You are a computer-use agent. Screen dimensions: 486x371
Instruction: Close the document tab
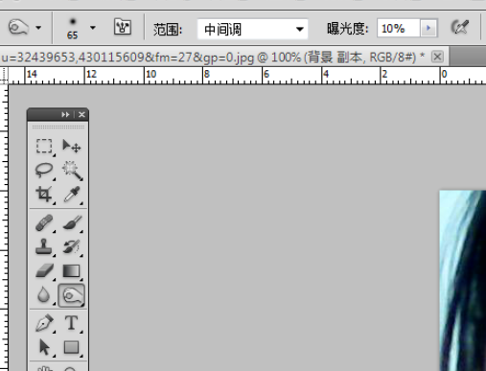tap(437, 58)
